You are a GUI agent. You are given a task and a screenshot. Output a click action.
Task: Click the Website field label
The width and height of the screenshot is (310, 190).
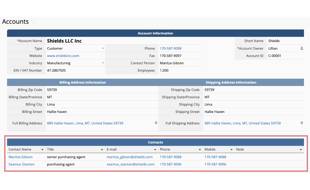[36, 56]
